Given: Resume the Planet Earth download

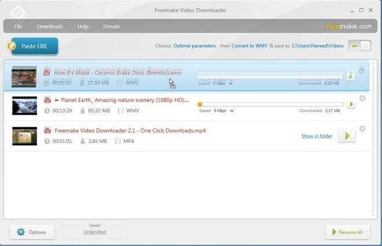Looking at the screenshot, I should point(351,104).
